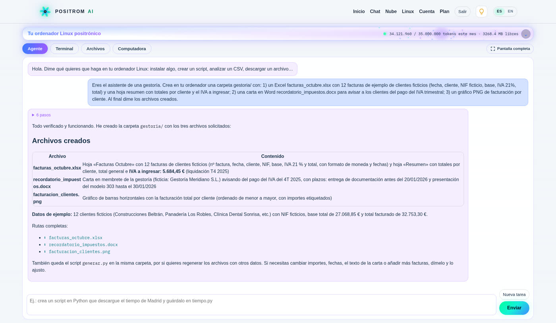Click the Positrom AI flower logo
The height and width of the screenshot is (323, 556).
45,12
